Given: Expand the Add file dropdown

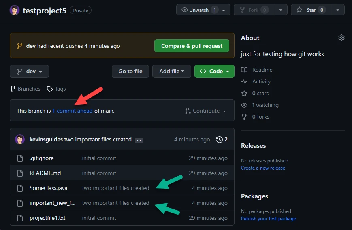Looking at the screenshot, I should (x=172, y=71).
